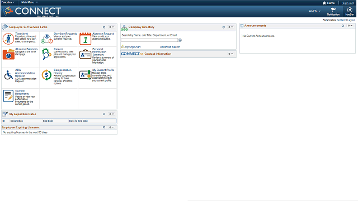Image resolution: width=358 pixels, height=201 pixels.
Task: Refresh the My Expiration Dates pagelet
Action: [x=104, y=114]
